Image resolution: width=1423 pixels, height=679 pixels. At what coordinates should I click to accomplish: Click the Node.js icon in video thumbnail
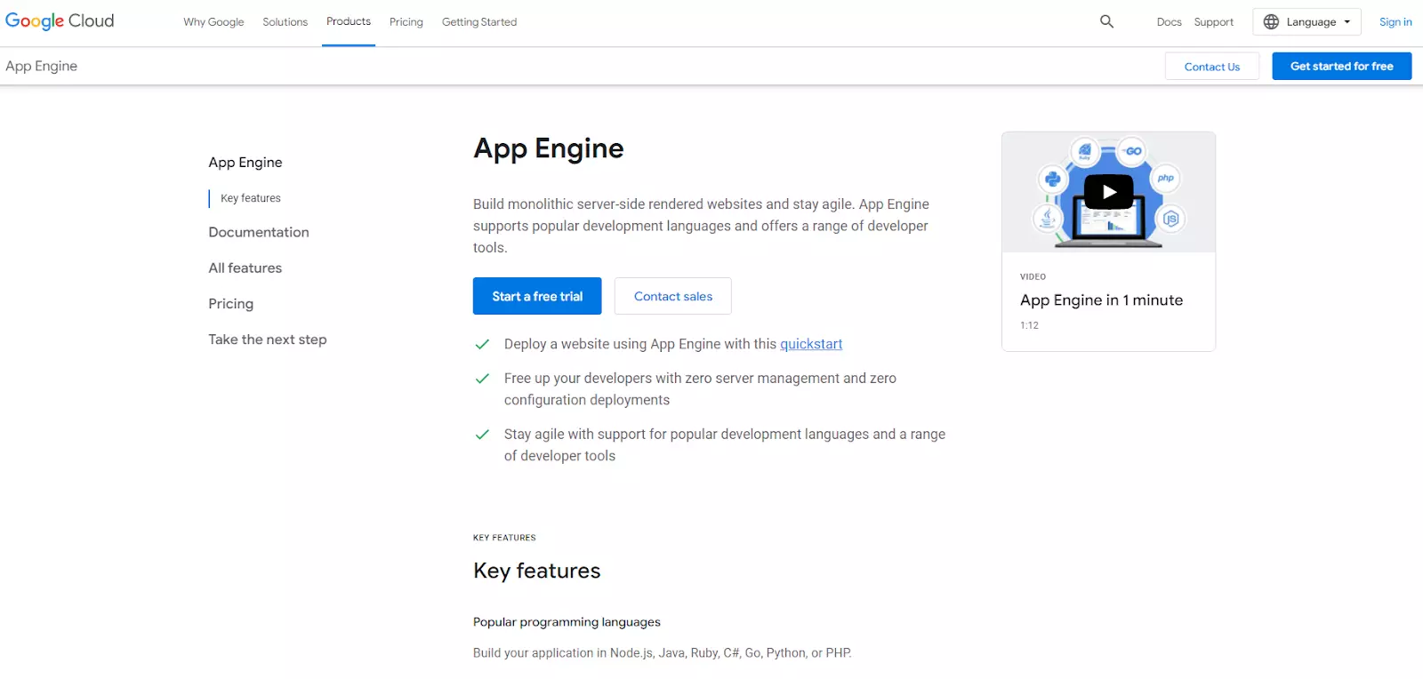click(x=1170, y=219)
